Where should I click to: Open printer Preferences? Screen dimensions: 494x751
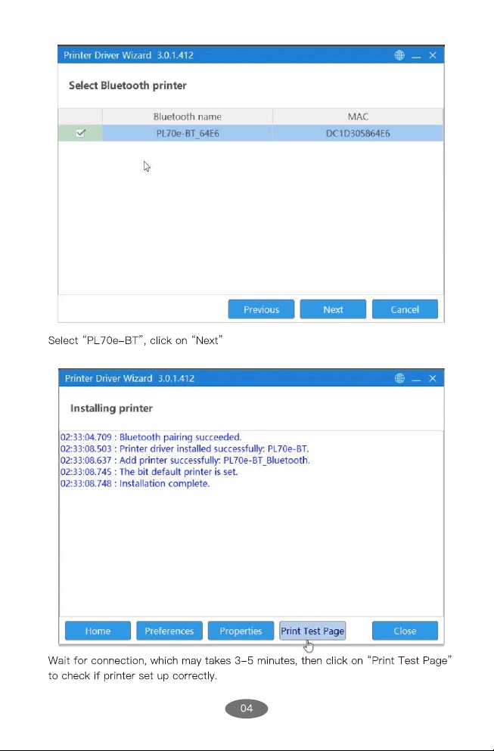point(169,631)
